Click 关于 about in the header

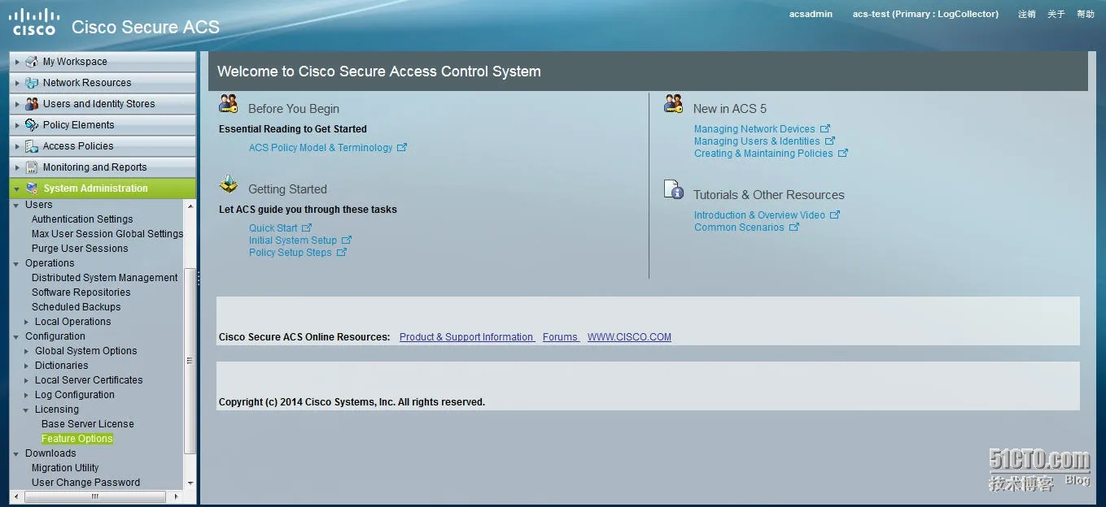coord(1056,14)
